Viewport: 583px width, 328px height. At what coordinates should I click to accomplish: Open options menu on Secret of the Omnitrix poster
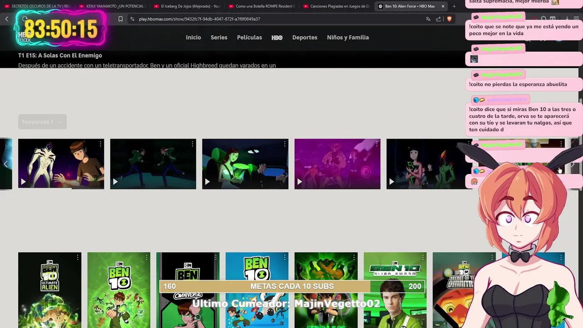coord(492,258)
